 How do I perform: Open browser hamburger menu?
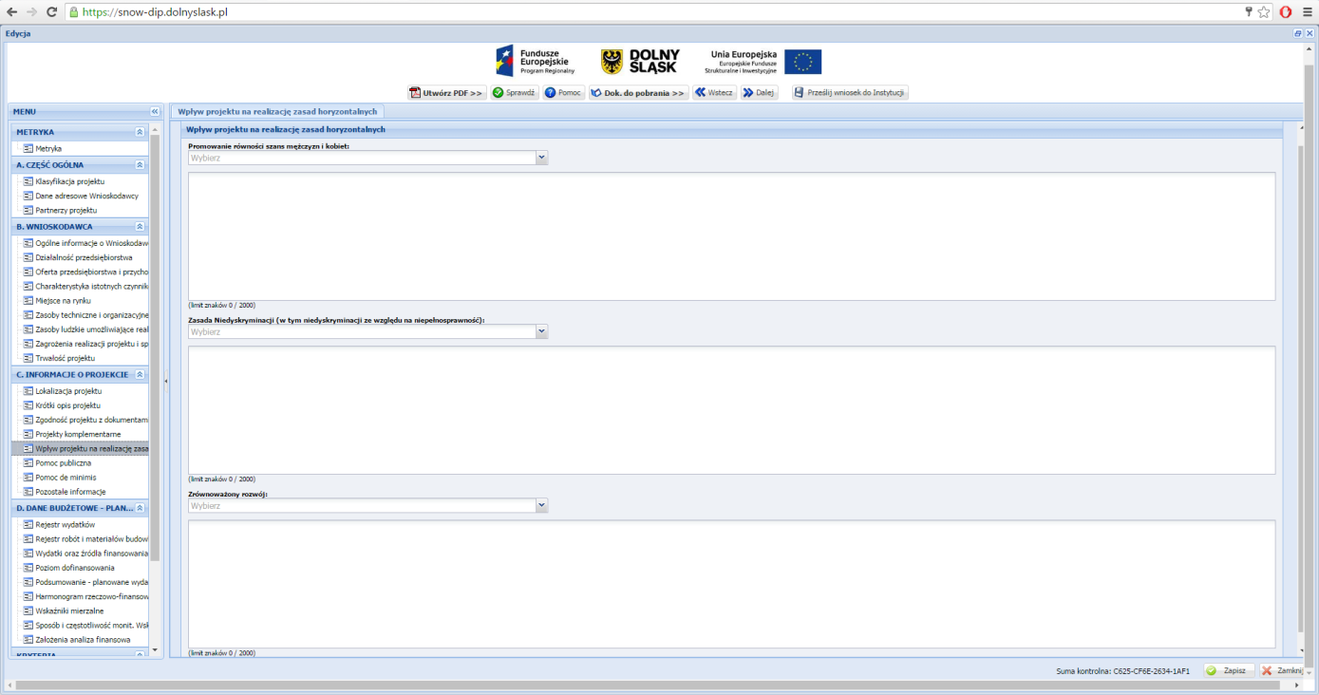point(1307,12)
